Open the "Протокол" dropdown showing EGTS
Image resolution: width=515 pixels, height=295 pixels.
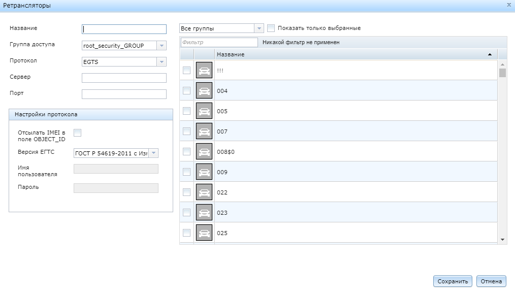click(x=162, y=61)
